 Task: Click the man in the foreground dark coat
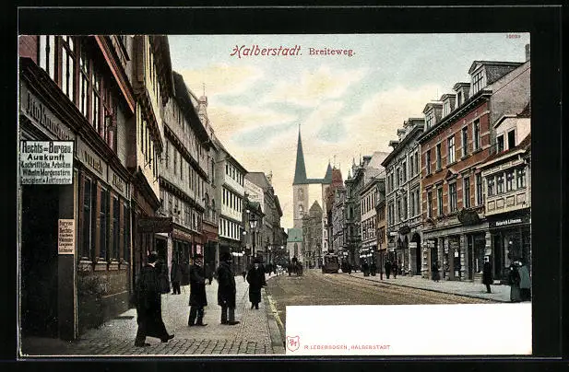click(149, 301)
